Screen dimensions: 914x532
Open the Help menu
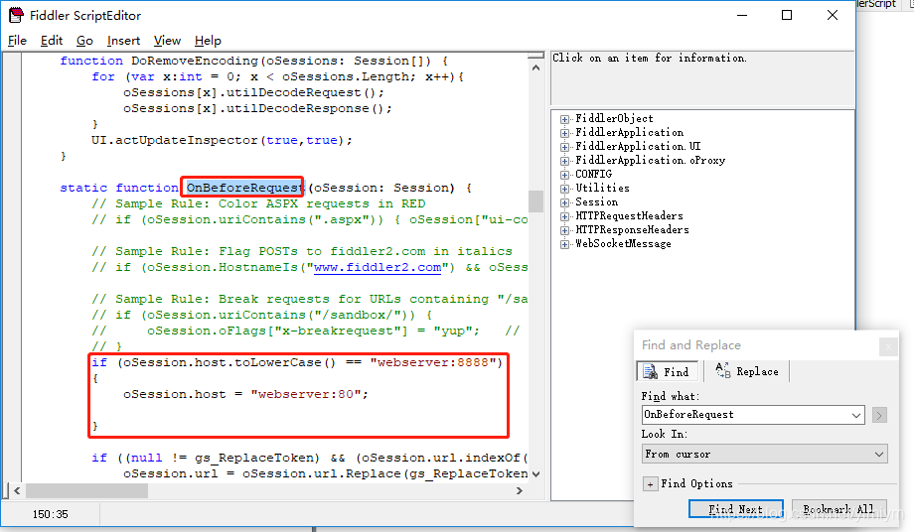pyautogui.click(x=208, y=40)
